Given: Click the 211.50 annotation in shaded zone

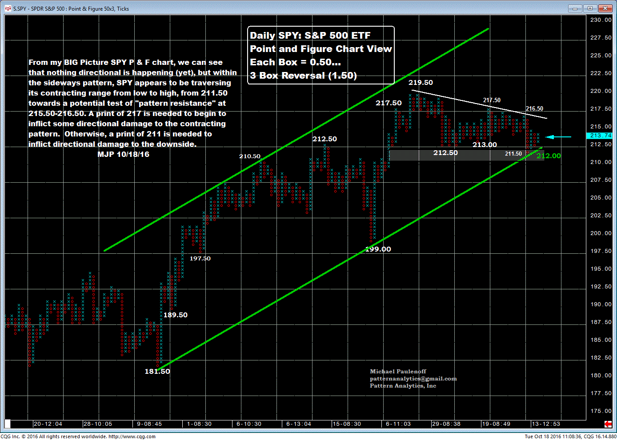Looking at the screenshot, I should pyautogui.click(x=513, y=154).
